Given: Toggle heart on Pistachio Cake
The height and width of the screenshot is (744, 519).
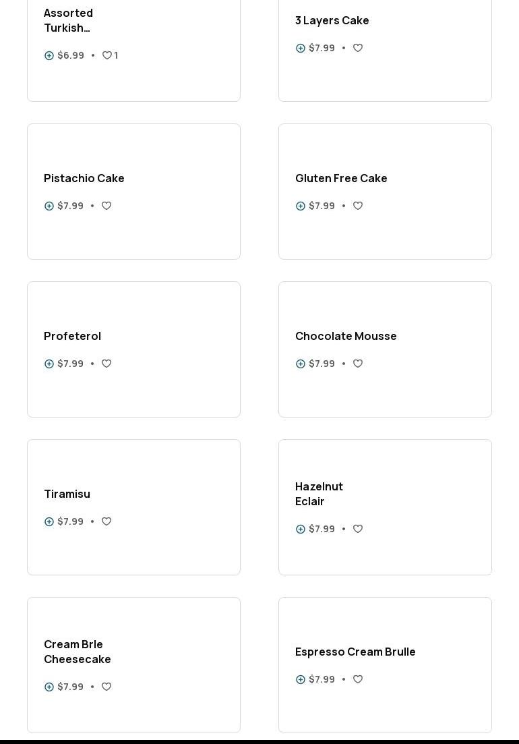Looking at the screenshot, I should [106, 206].
